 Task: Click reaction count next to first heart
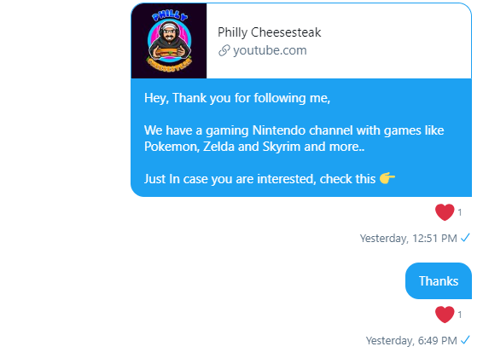tap(460, 212)
